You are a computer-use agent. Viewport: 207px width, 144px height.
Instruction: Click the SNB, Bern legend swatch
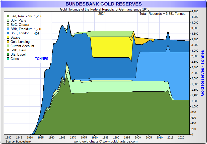click(x=8, y=50)
